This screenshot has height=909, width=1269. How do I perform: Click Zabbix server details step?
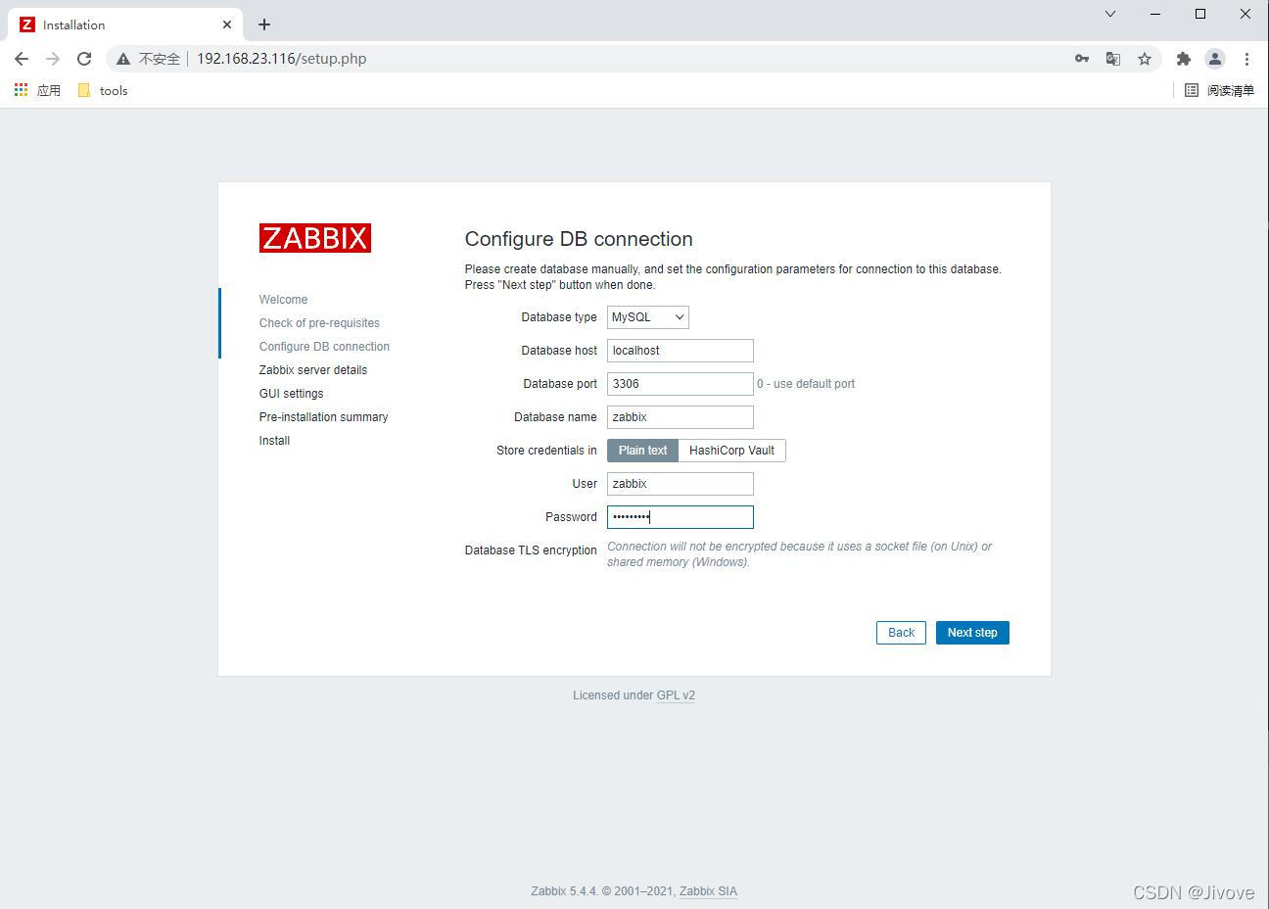313,370
